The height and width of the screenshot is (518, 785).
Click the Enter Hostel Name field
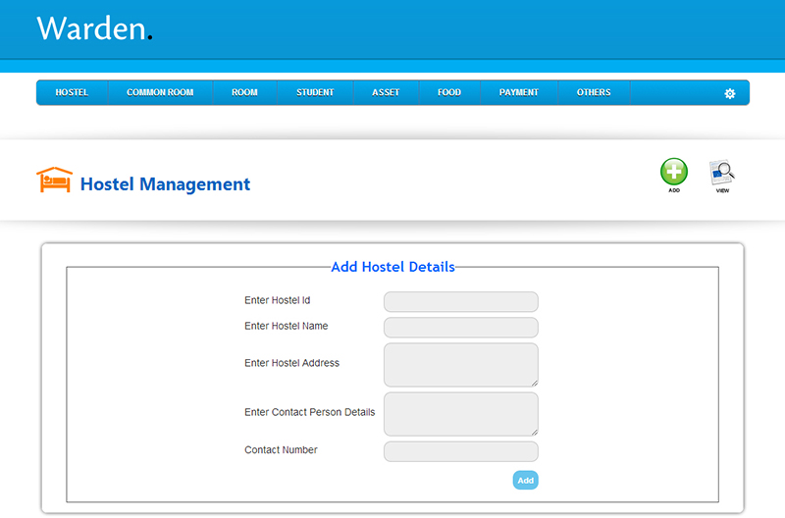460,327
